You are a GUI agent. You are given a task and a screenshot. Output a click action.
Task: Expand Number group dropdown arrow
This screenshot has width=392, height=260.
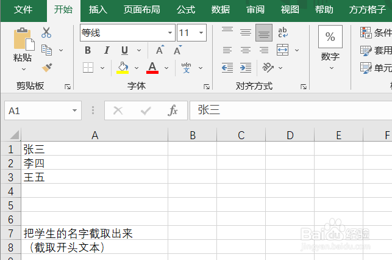(x=332, y=68)
